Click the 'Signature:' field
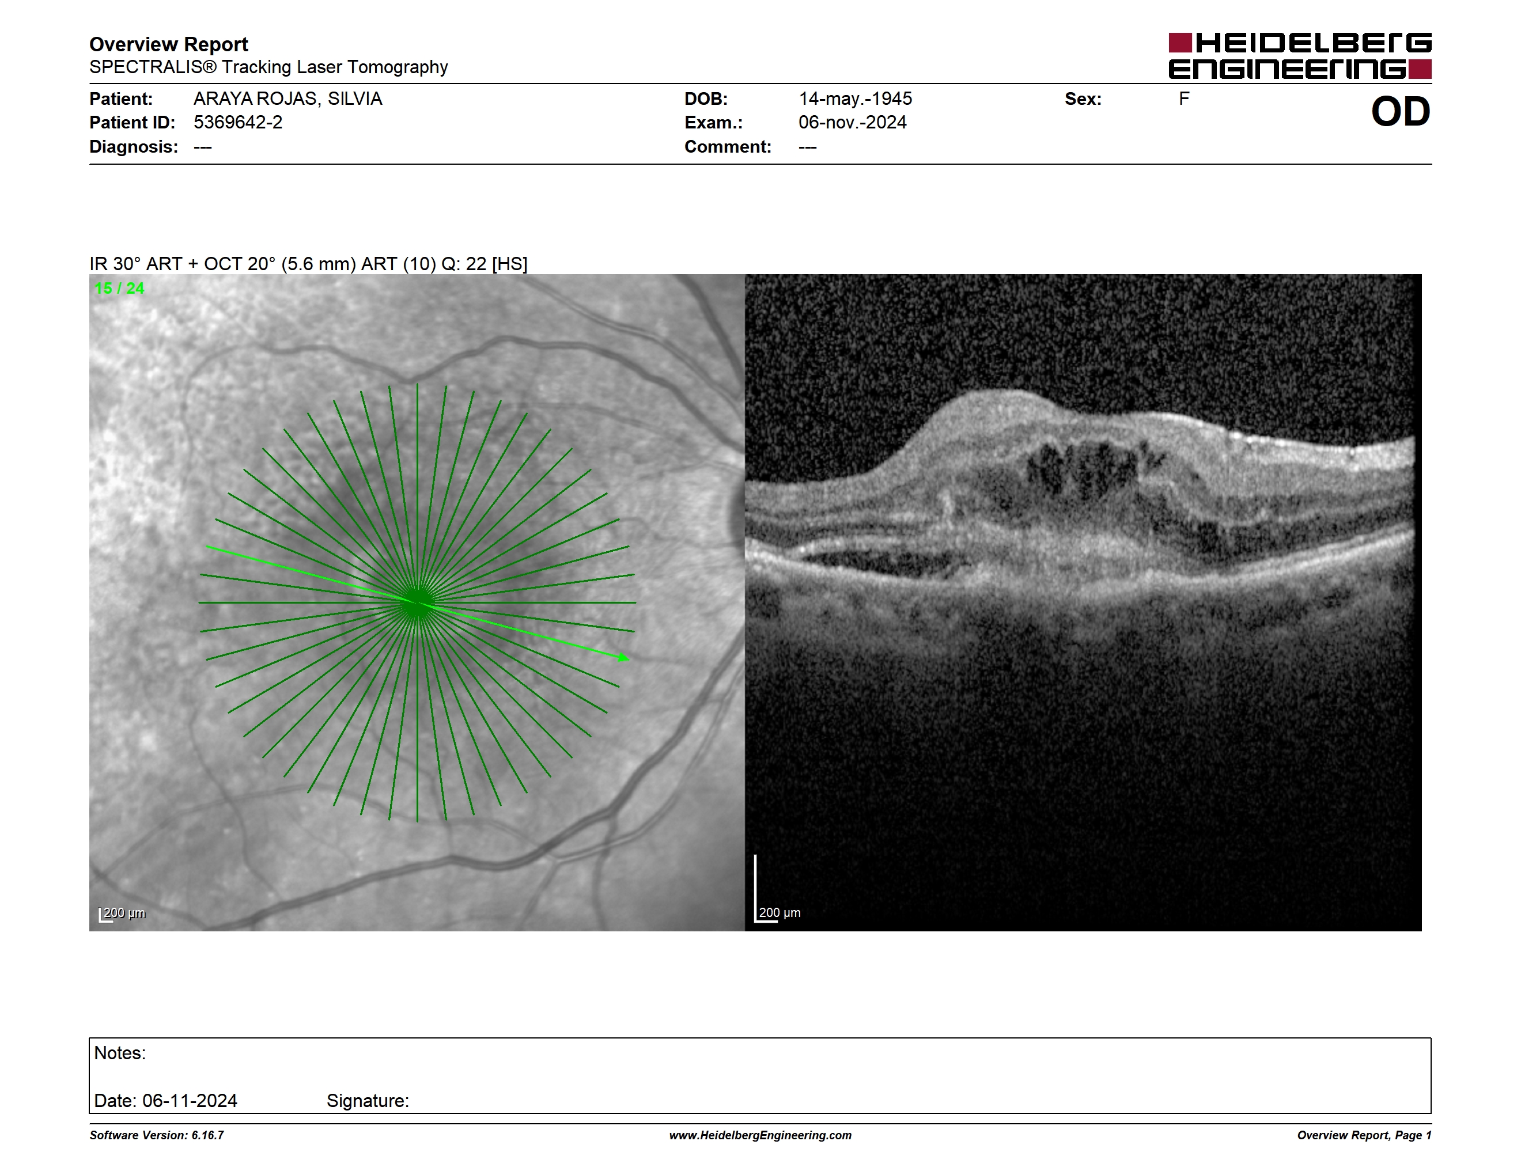This screenshot has width=1521, height=1175. pyautogui.click(x=368, y=1101)
